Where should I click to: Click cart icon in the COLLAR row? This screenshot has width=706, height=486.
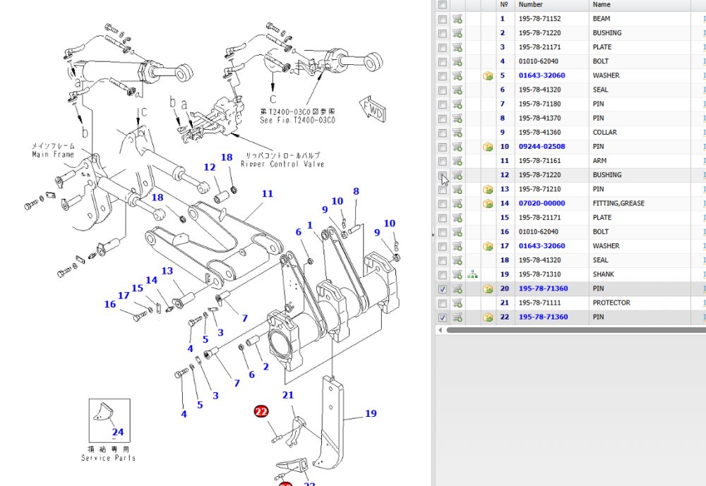[x=457, y=133]
